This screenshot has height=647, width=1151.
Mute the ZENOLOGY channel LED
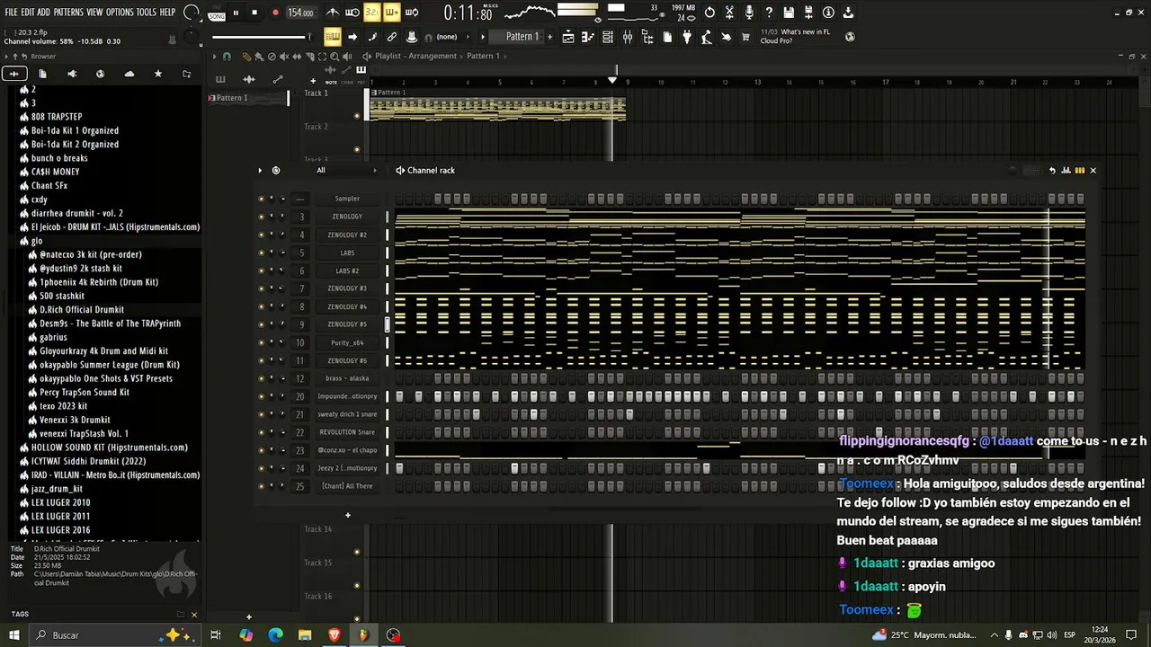(262, 217)
